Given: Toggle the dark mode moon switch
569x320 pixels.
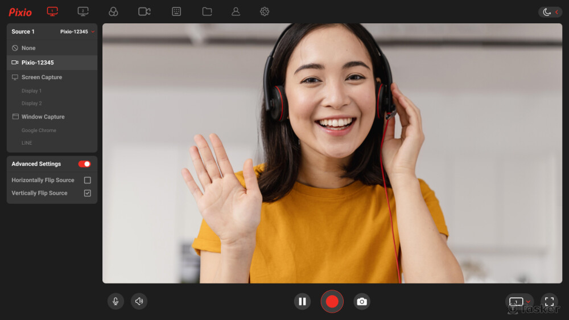Looking at the screenshot, I should point(550,12).
